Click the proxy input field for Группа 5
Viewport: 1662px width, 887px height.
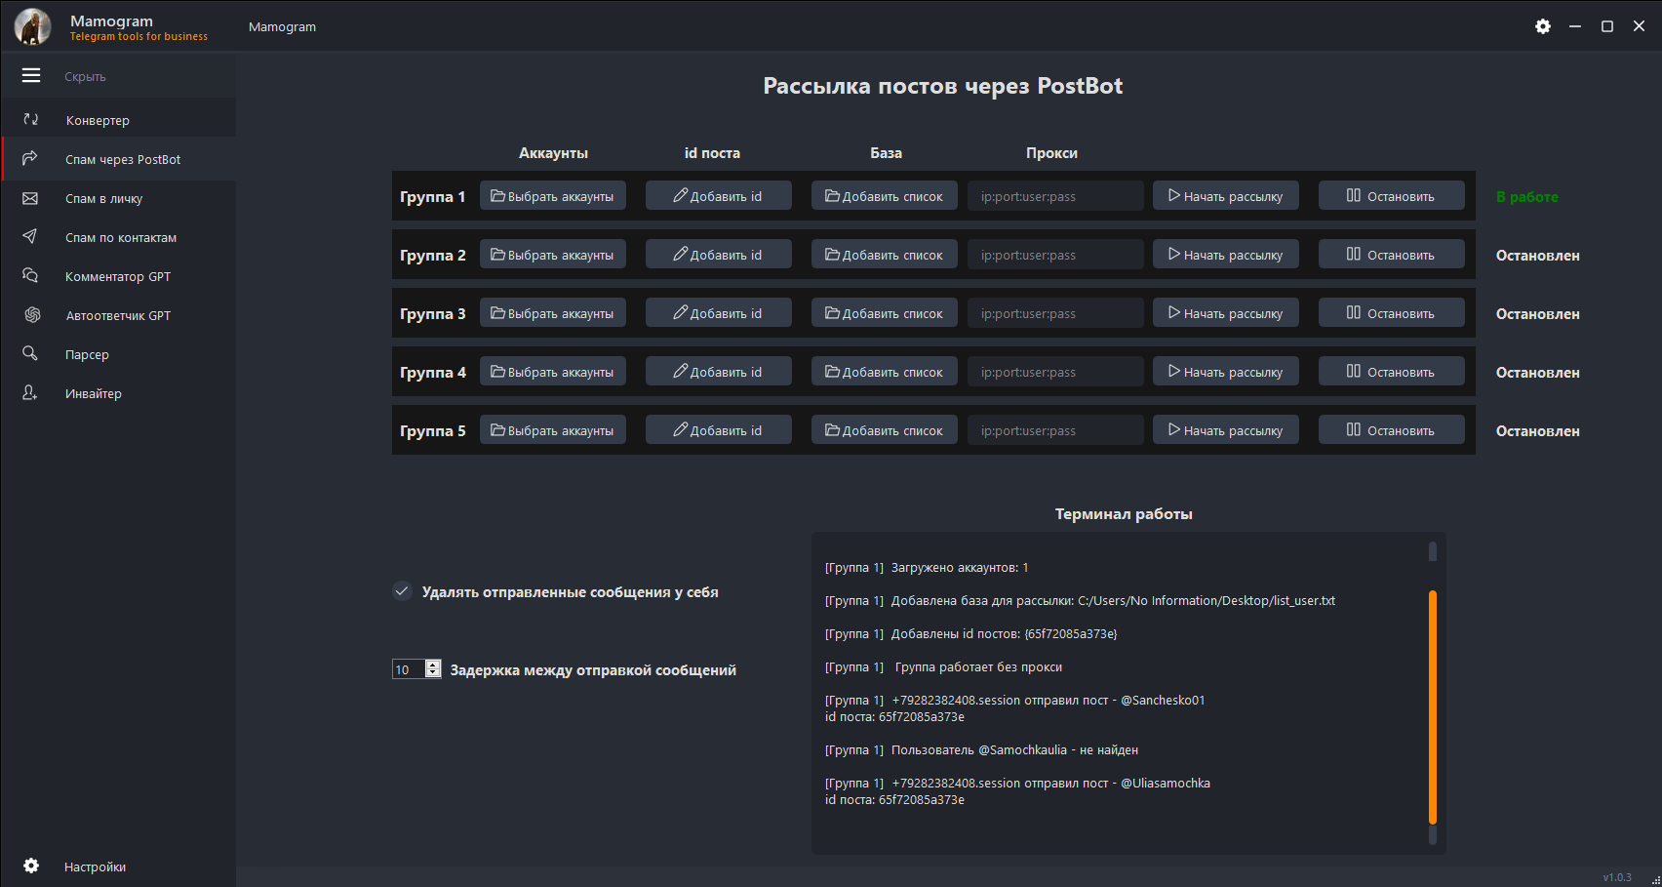point(1054,430)
